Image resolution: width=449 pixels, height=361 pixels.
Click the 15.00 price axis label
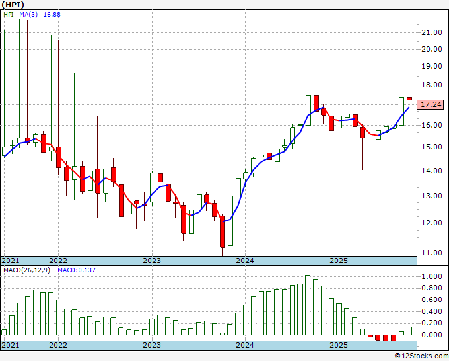pos(432,147)
